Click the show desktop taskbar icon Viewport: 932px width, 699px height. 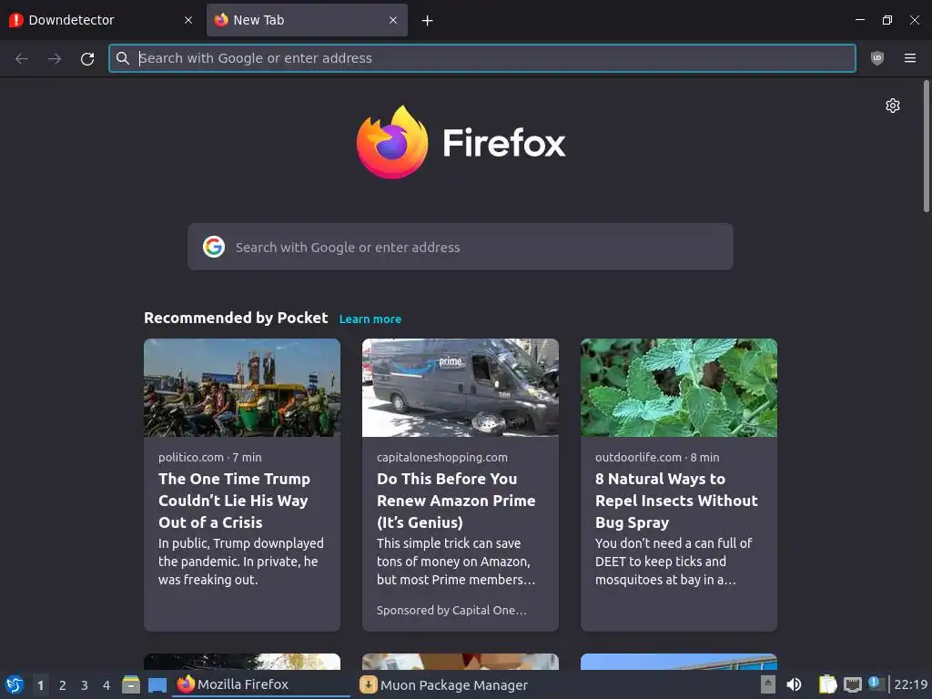pos(157,685)
